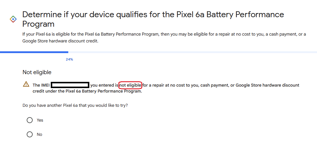This screenshot has width=317, height=148.
Task: Click the No option label text
Action: [x=39, y=134]
